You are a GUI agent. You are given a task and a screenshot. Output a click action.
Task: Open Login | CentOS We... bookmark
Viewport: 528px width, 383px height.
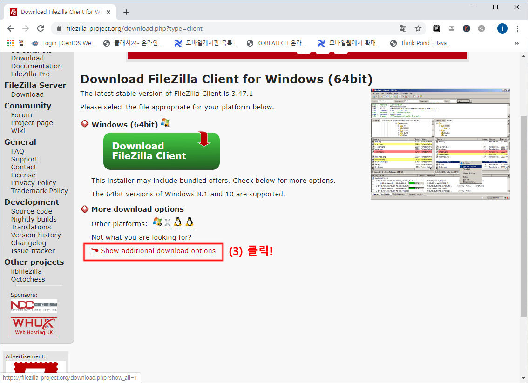coord(63,43)
